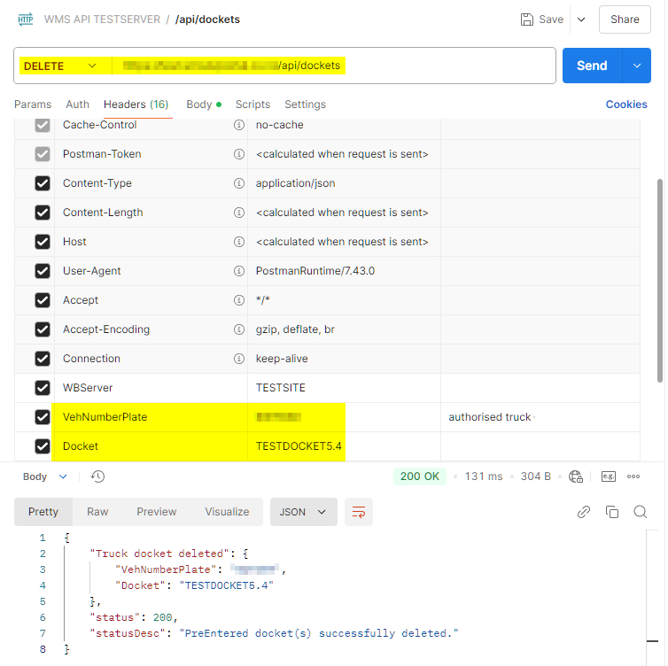Viewport: 668px width, 666px height.
Task: Click the copy link chain icon
Action: click(x=583, y=511)
